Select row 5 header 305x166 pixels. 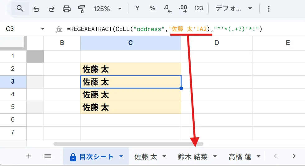click(13, 107)
